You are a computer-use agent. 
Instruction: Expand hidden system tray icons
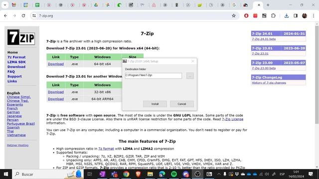(219, 174)
